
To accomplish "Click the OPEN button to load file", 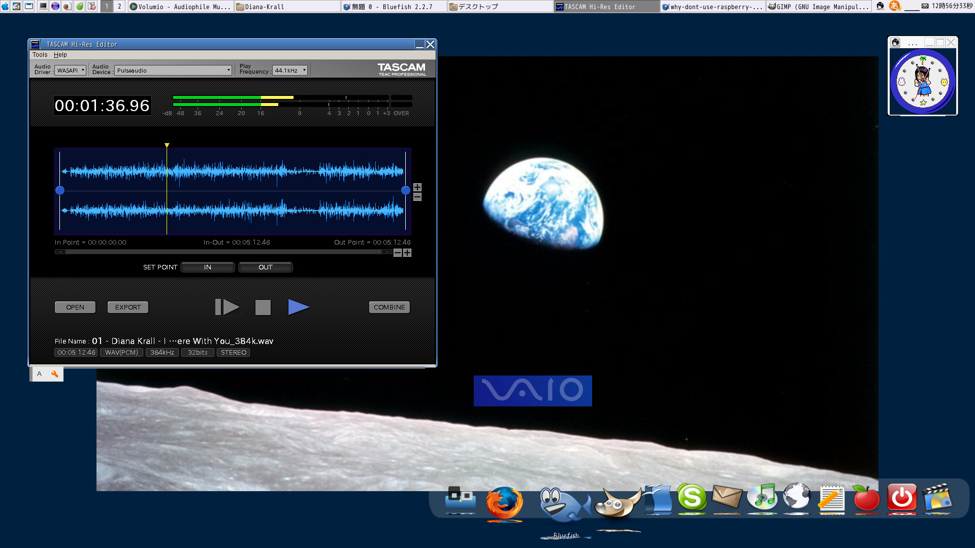I will 75,307.
